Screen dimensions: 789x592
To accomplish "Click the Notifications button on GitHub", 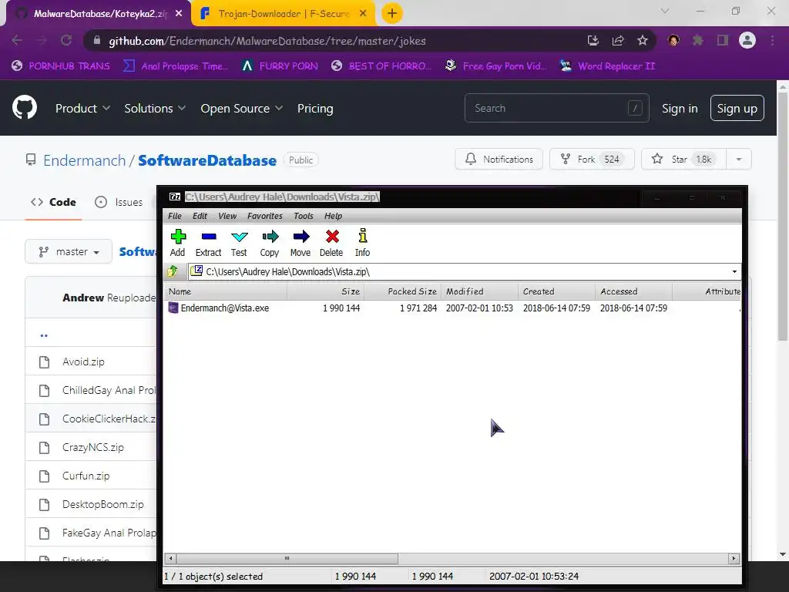I will 499,159.
